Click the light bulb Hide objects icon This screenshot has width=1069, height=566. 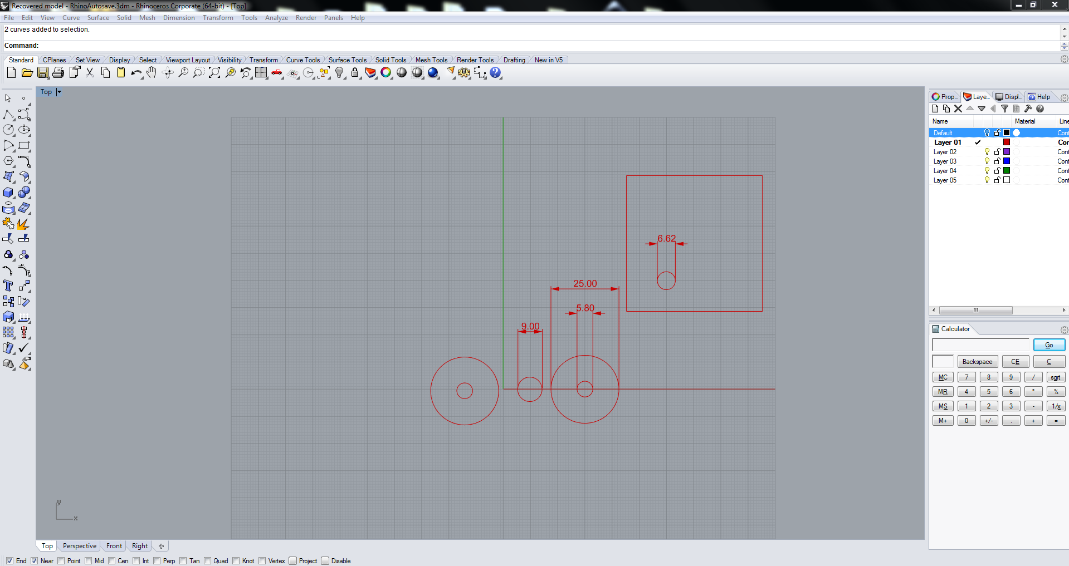click(339, 72)
